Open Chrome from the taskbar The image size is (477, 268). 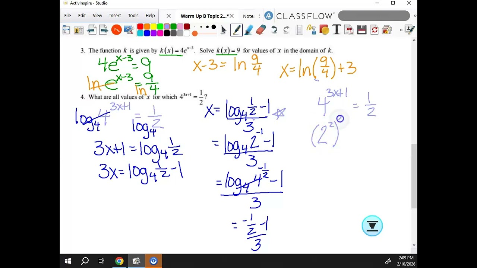pyautogui.click(x=119, y=261)
